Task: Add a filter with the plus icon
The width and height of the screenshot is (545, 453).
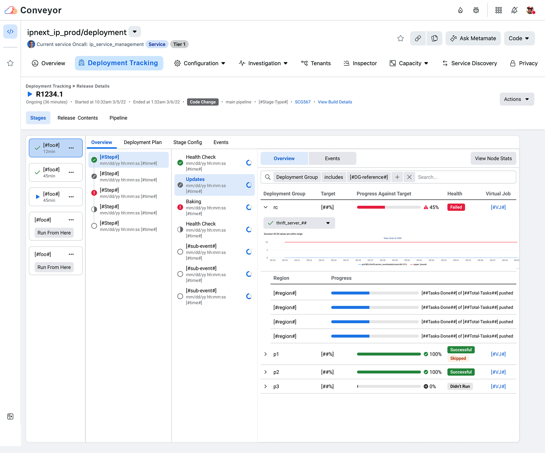Action: click(x=397, y=177)
